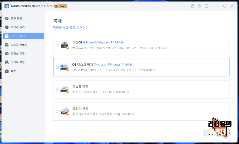Viewport: 239px width, 144px height.
Task: Click the 미디어 부팅 sidebar icon
Action: click(x=7, y=62)
